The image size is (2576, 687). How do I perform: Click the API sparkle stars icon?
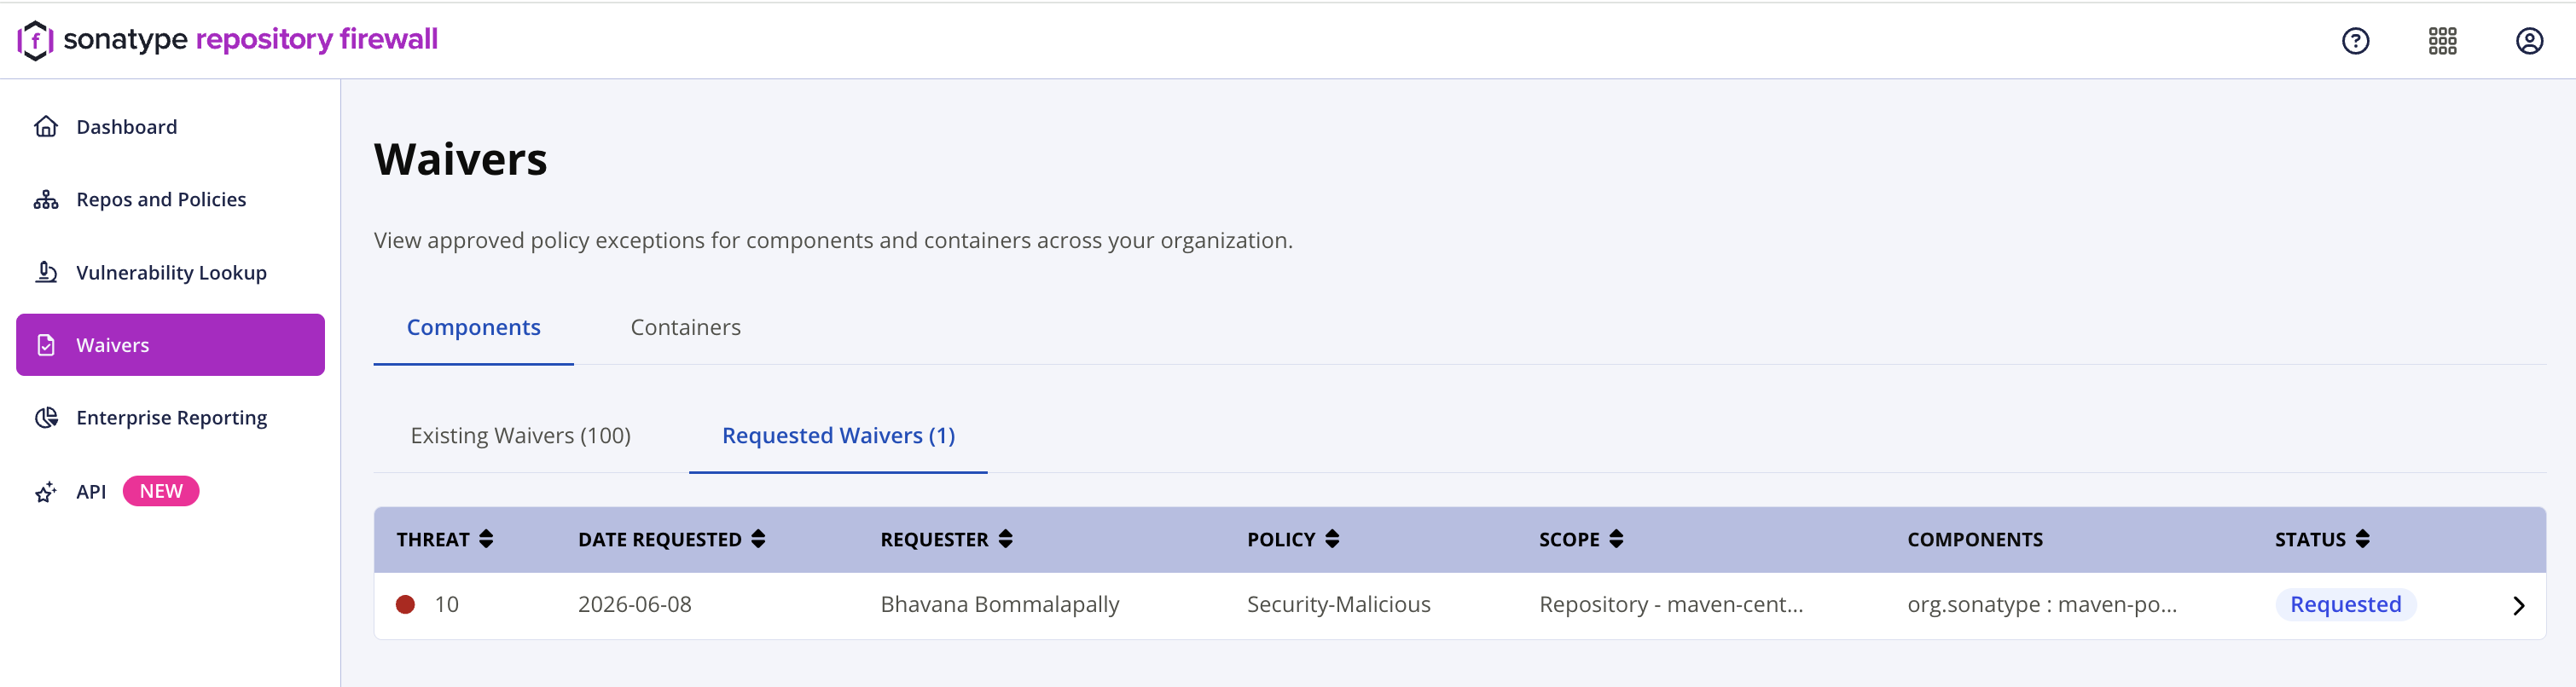pos(46,491)
